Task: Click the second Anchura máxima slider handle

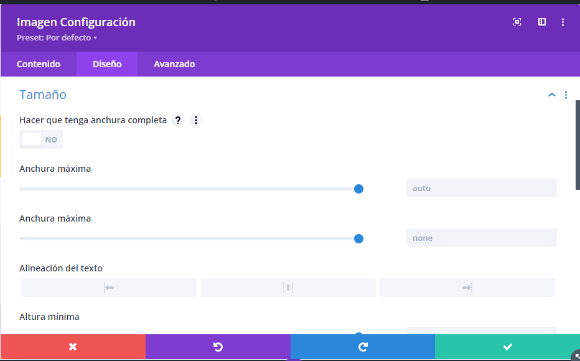Action: click(358, 238)
